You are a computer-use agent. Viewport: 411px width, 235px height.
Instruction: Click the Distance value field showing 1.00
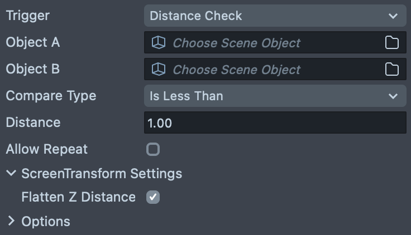275,123
